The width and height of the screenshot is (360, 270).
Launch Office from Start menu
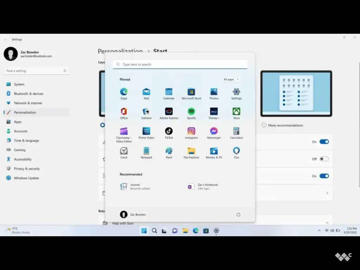pyautogui.click(x=124, y=114)
